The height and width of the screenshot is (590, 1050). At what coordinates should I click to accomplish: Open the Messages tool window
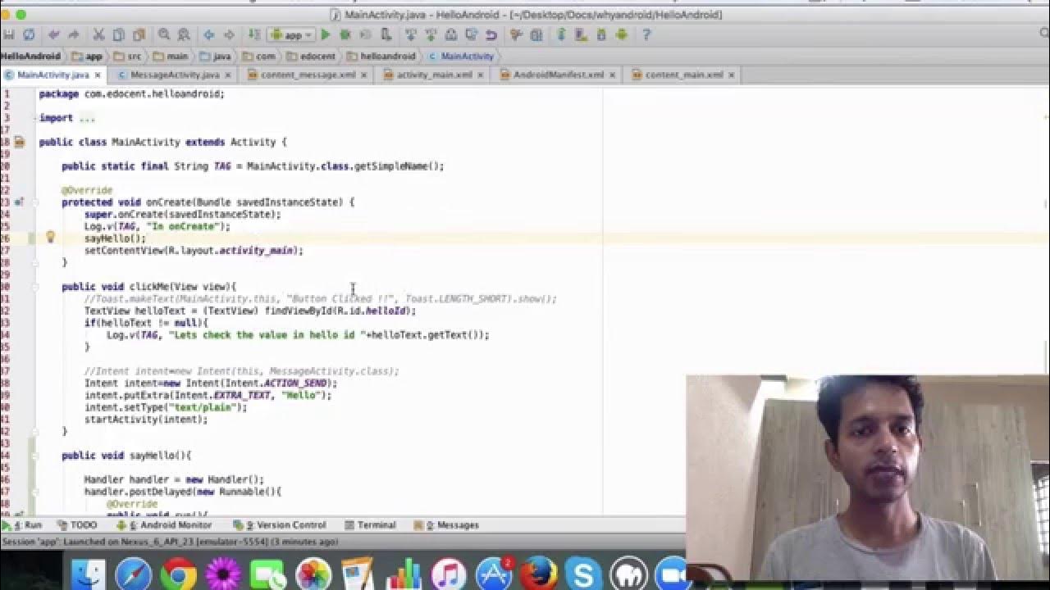tap(447, 525)
